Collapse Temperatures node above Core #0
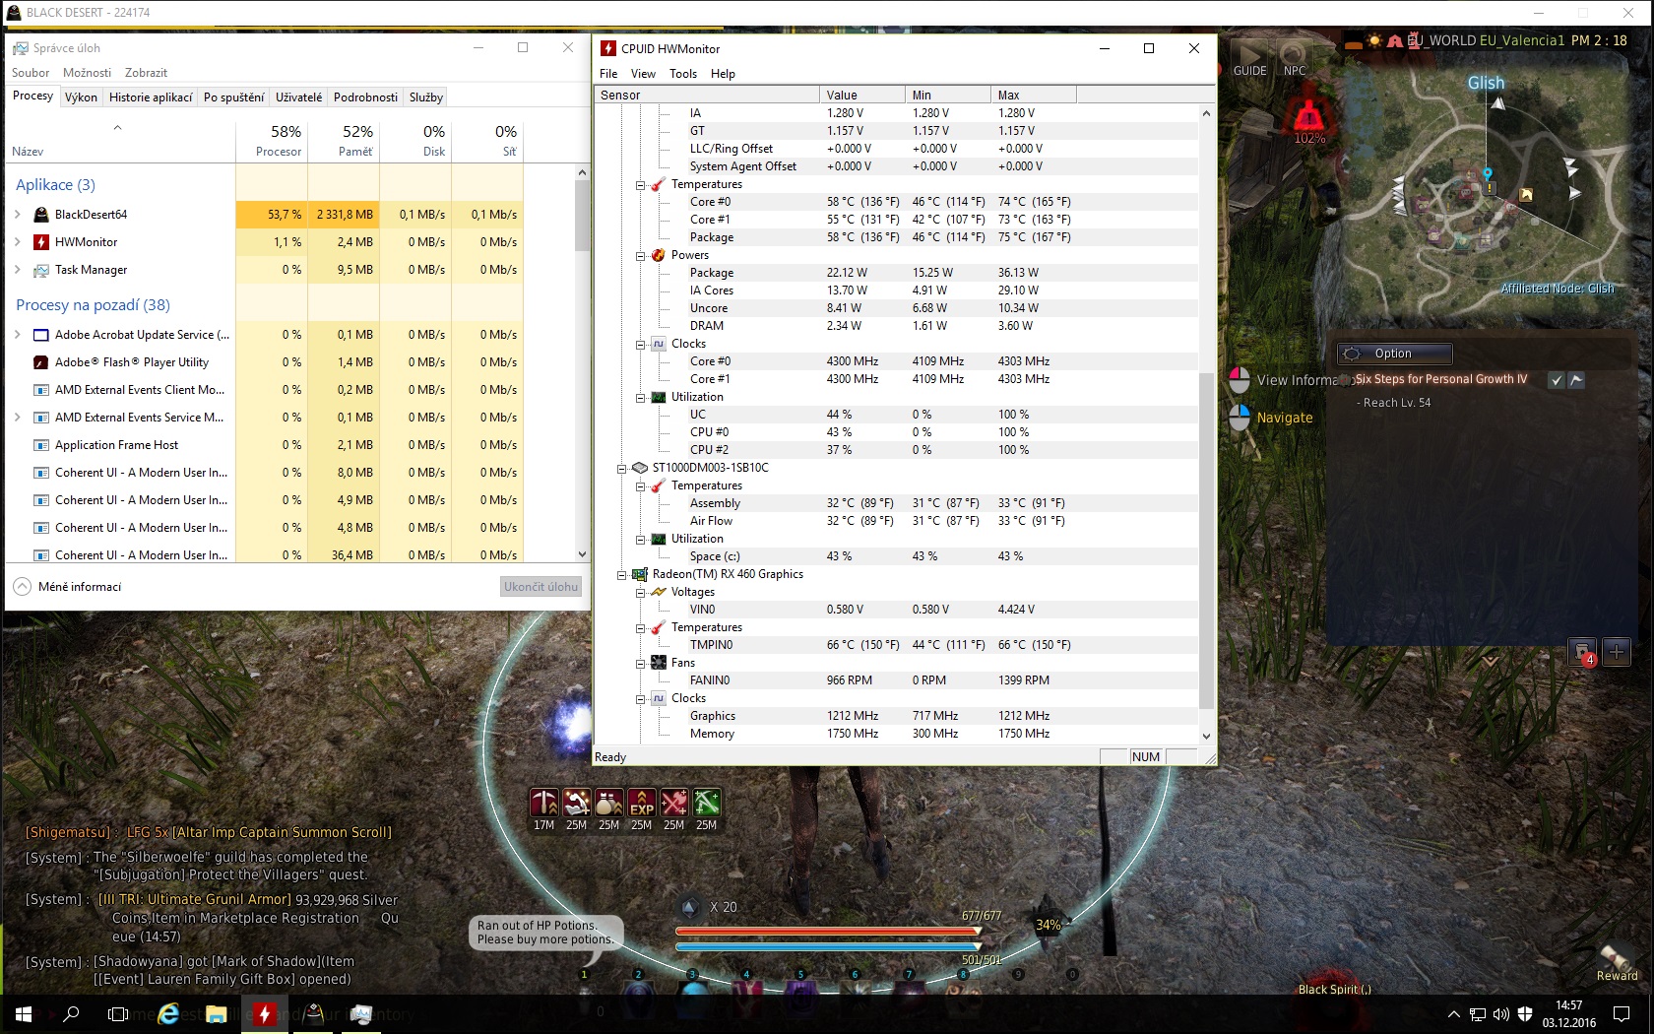This screenshot has height=1034, width=1654. [x=640, y=185]
